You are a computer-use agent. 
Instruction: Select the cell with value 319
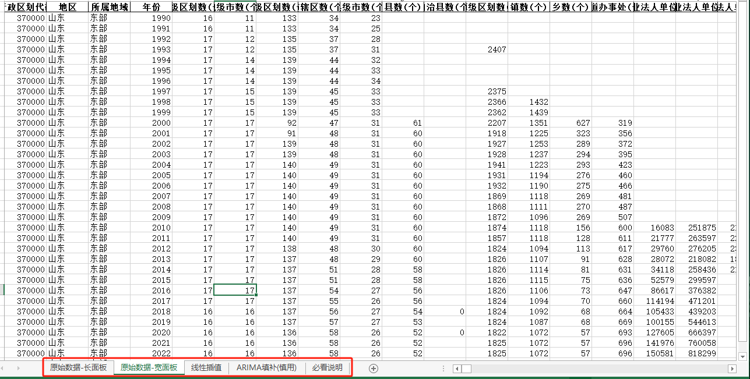click(x=612, y=123)
